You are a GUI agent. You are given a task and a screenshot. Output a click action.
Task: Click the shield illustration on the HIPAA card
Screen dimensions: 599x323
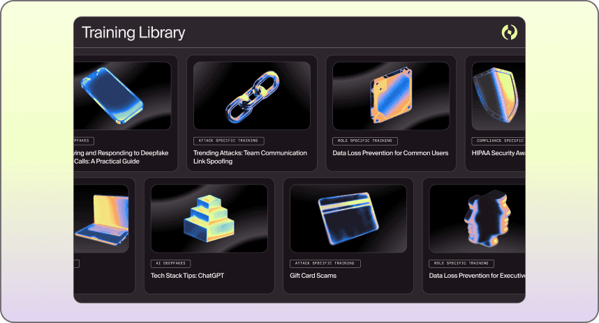tap(498, 95)
